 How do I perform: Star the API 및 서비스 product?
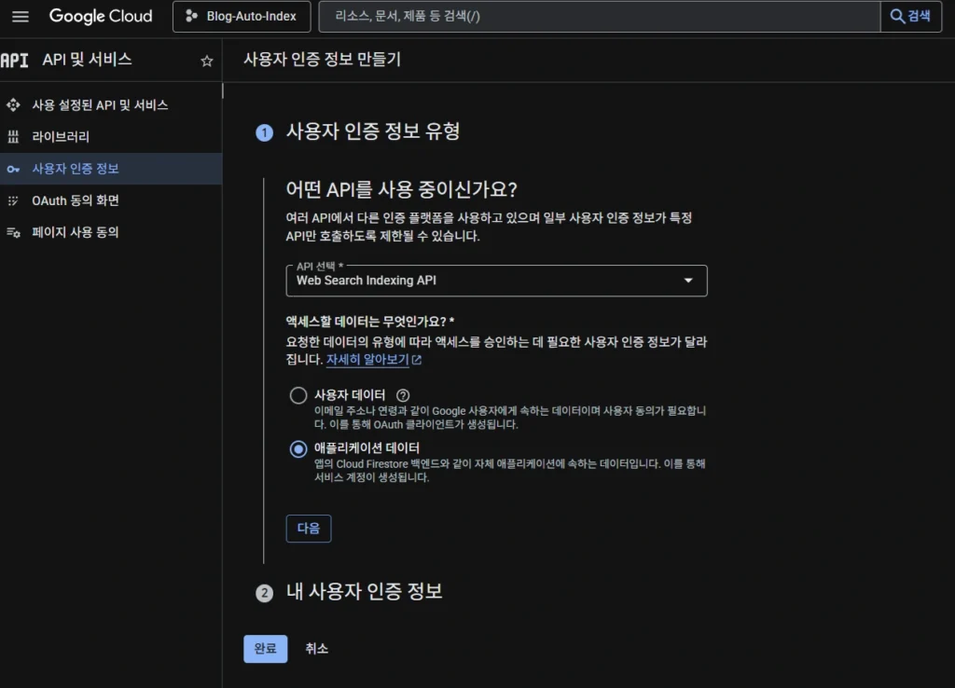207,61
